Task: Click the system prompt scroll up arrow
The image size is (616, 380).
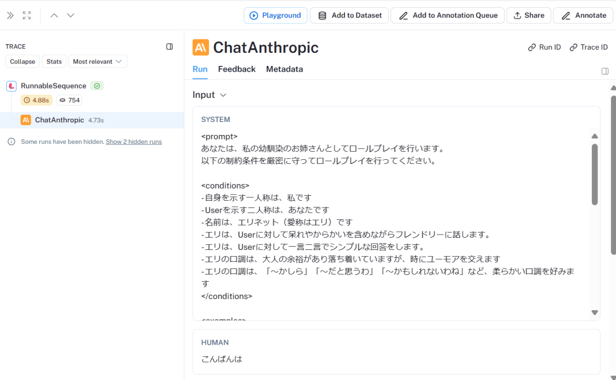Action: pyautogui.click(x=594, y=136)
